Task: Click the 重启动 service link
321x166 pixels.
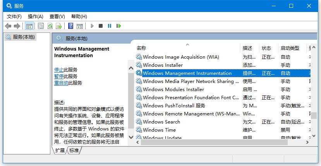Action: pyautogui.click(x=61, y=83)
